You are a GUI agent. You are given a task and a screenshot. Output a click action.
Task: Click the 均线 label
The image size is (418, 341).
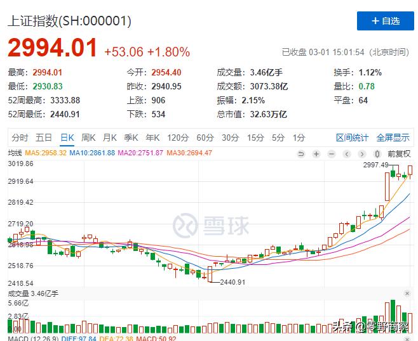[x=15, y=153]
